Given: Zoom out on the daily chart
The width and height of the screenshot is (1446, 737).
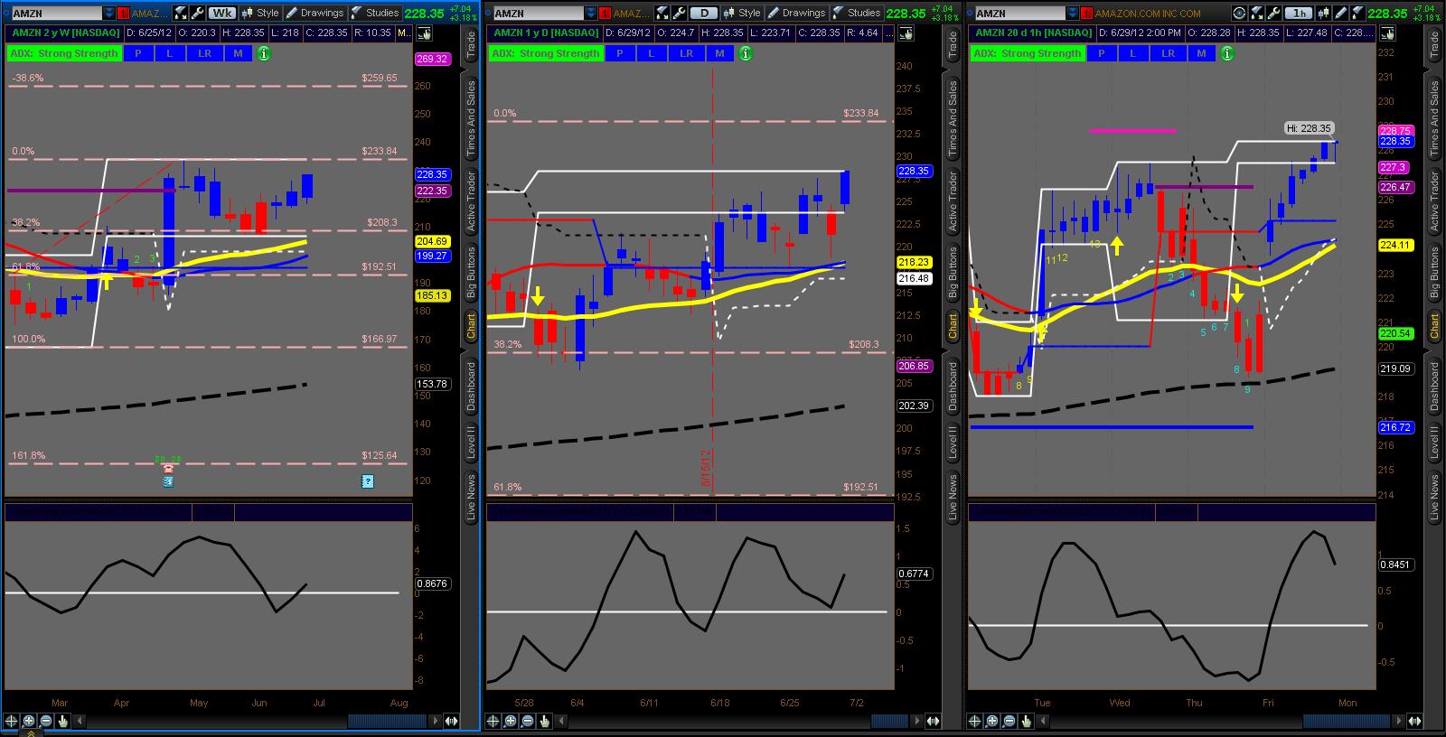Looking at the screenshot, I should click(x=528, y=721).
